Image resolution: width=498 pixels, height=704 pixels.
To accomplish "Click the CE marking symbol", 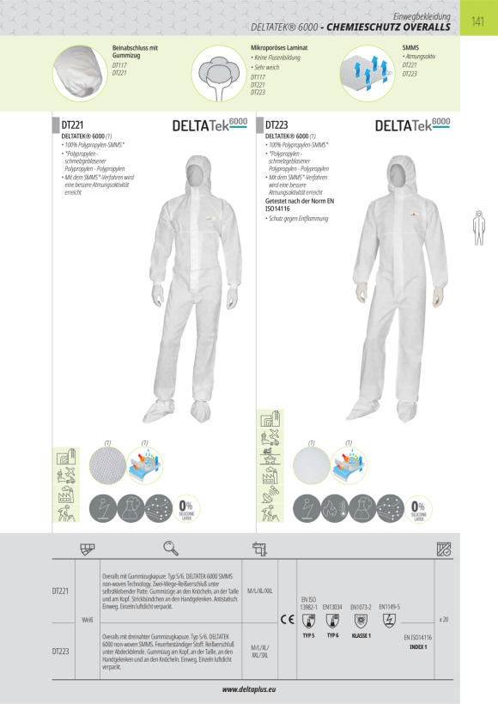I will (288, 620).
